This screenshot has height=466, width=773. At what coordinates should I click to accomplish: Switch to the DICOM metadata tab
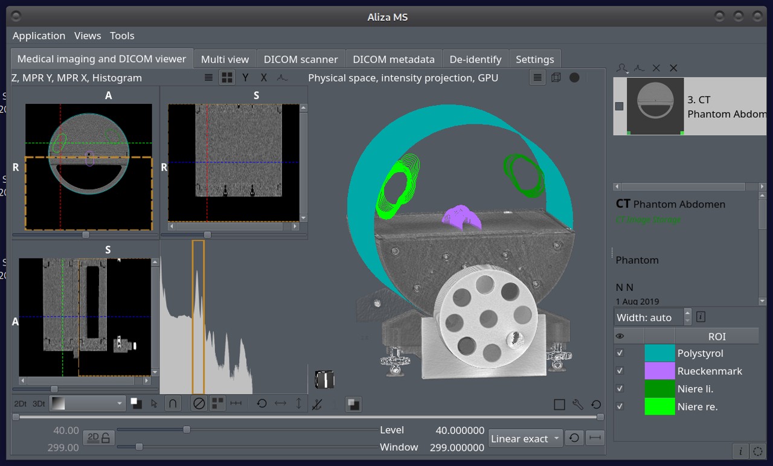[394, 59]
